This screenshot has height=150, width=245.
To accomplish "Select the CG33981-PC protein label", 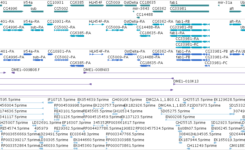I will pos(216,63).
